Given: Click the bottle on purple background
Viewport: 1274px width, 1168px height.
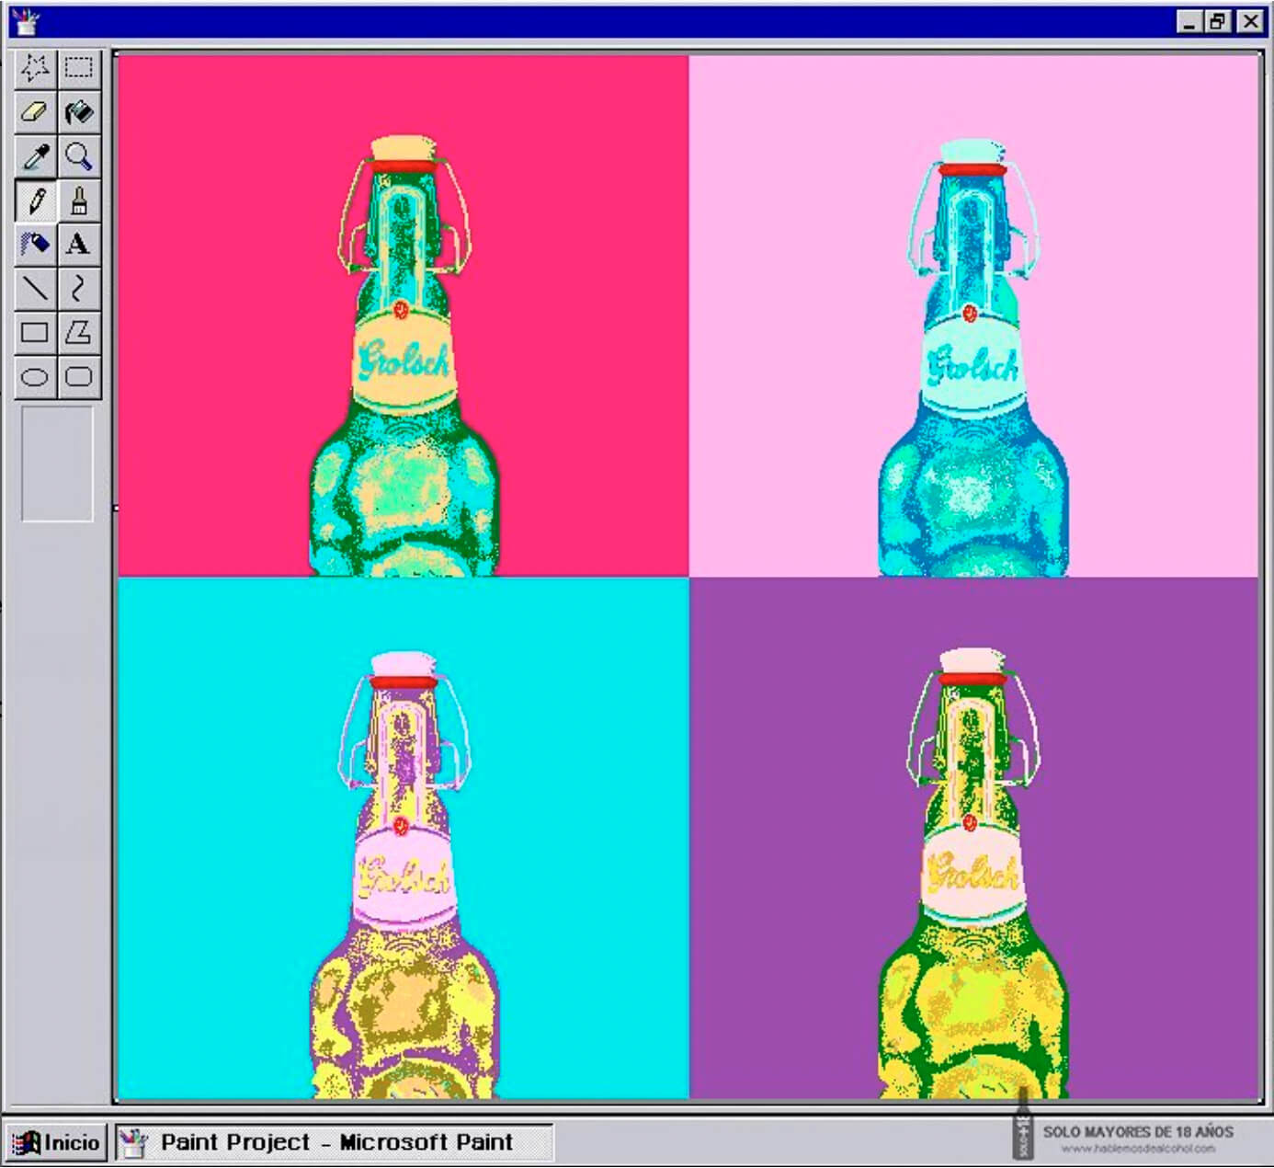Looking at the screenshot, I should (x=973, y=872).
